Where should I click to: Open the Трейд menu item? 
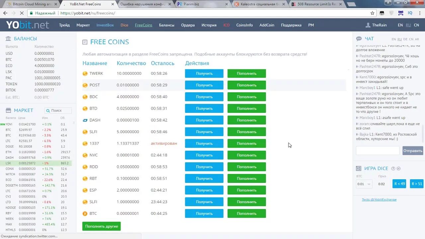pyautogui.click(x=64, y=25)
